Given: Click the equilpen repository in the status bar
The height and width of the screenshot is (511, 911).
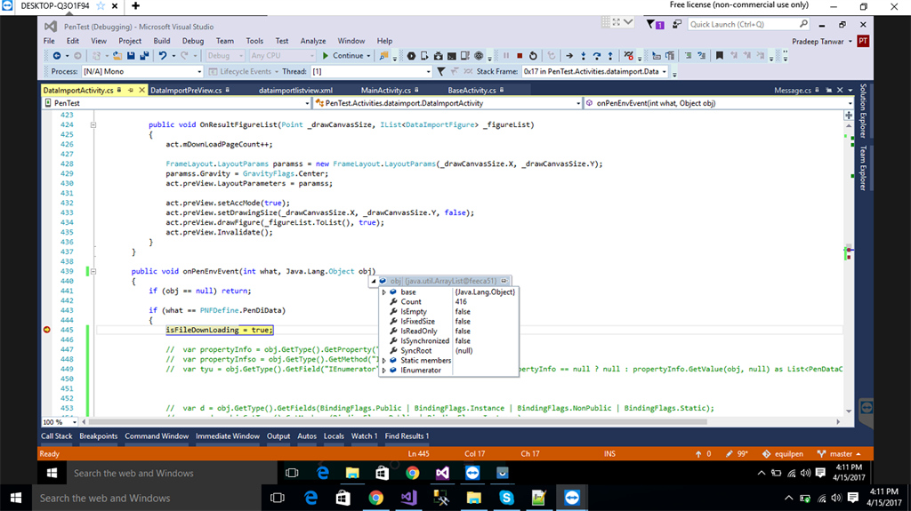Looking at the screenshot, I should (783, 454).
